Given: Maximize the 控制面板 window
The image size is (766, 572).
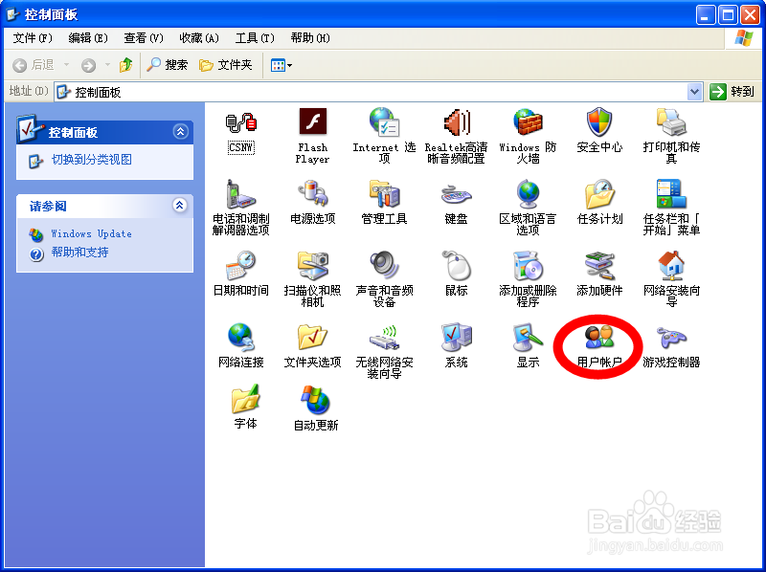Looking at the screenshot, I should [x=728, y=15].
